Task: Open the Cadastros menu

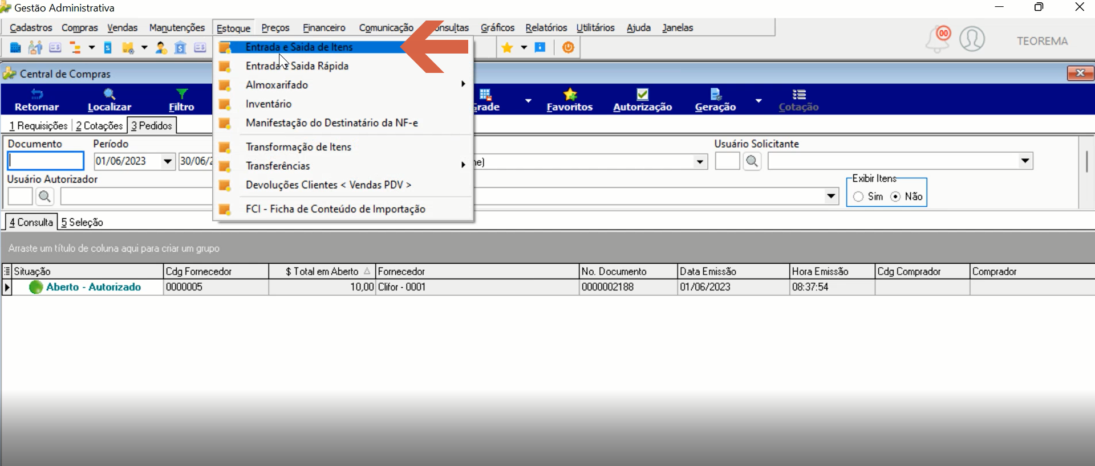Action: pos(31,28)
